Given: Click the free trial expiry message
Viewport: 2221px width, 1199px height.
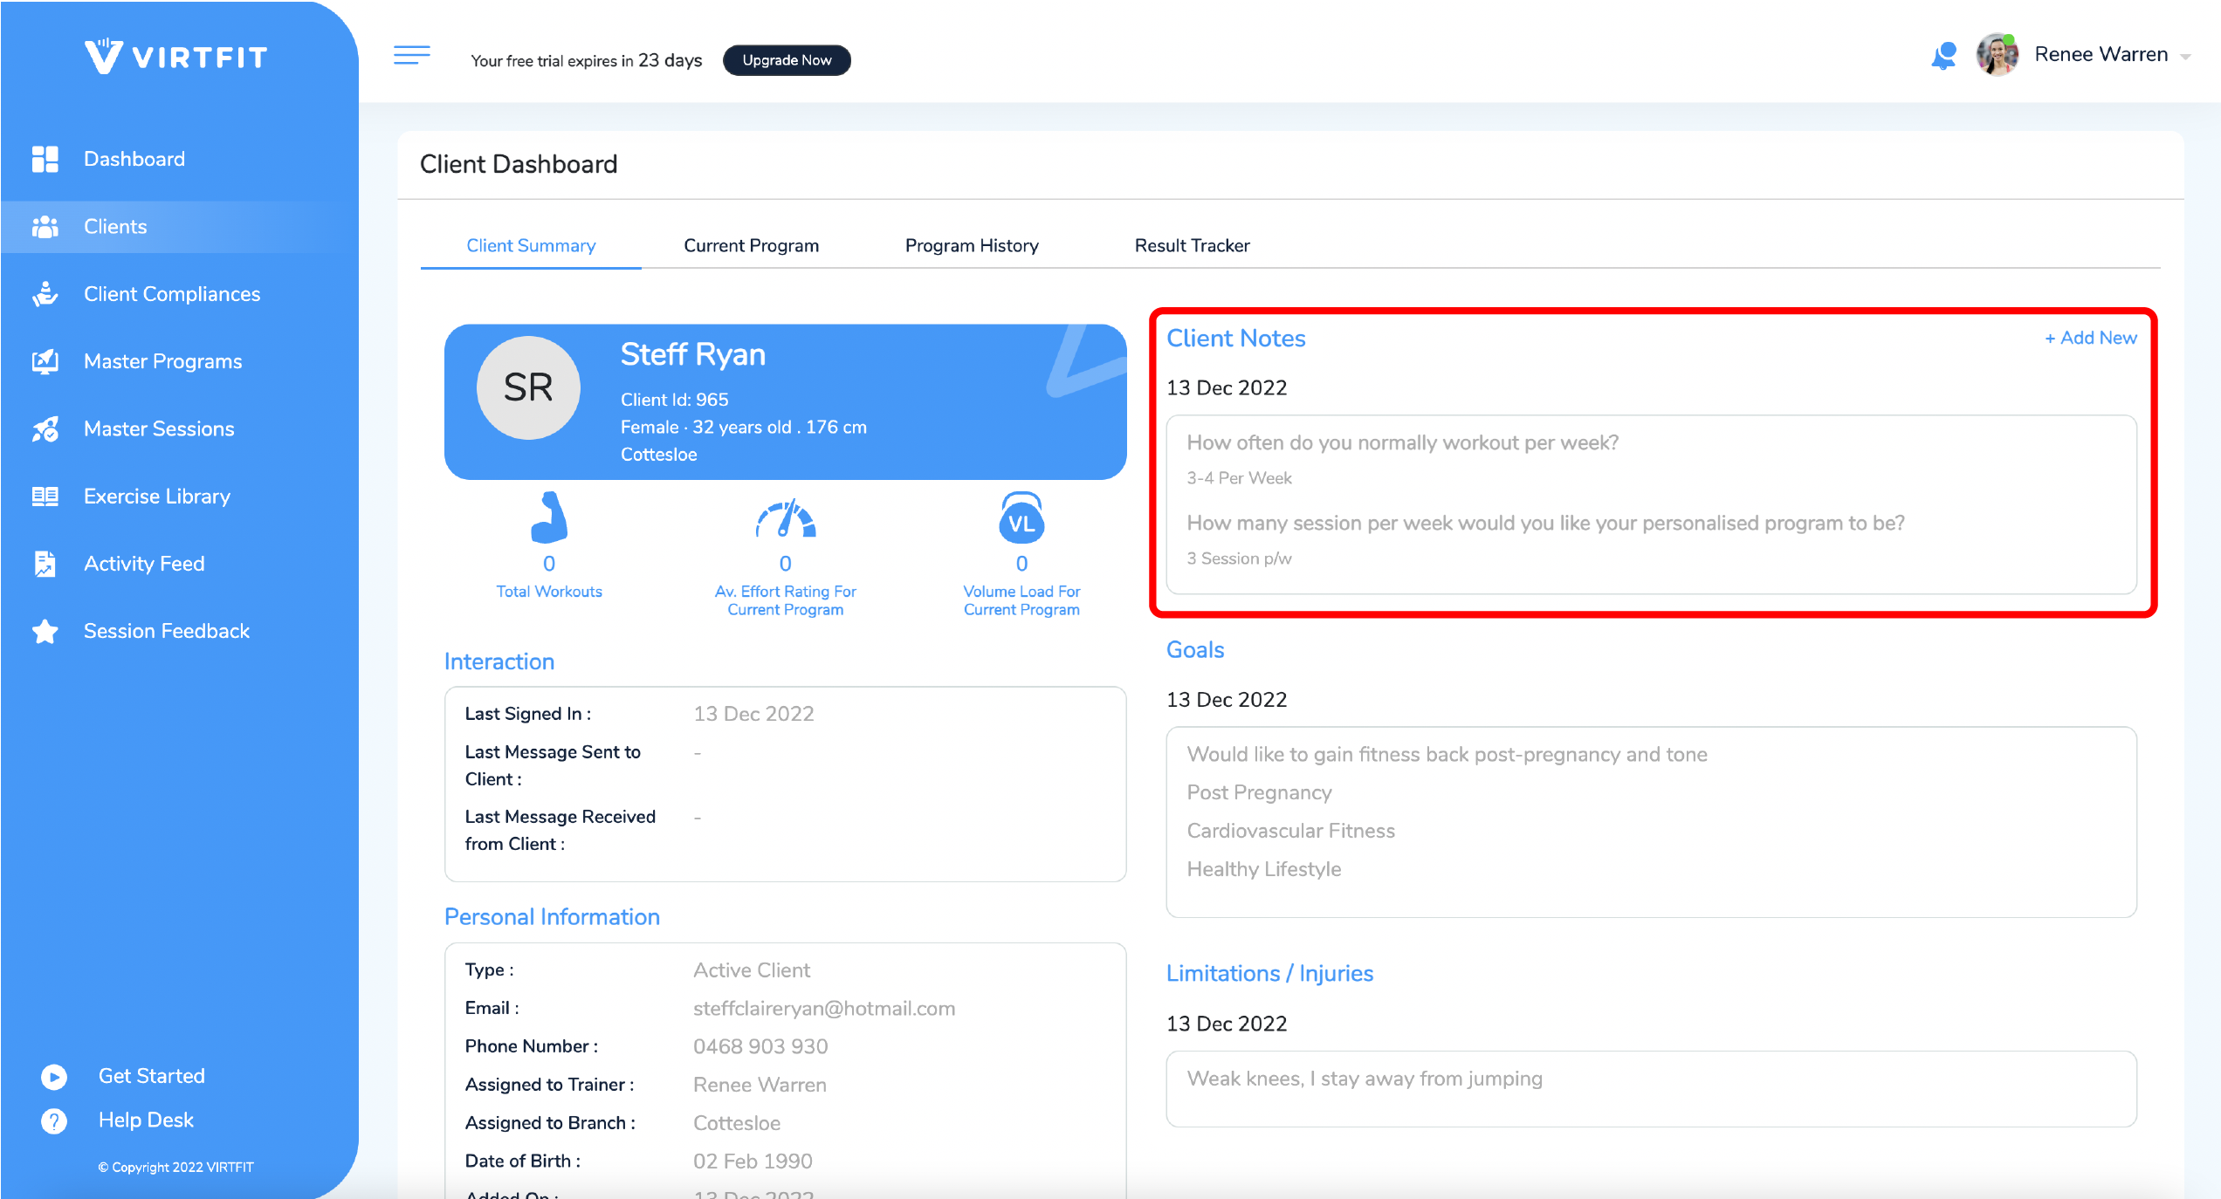Looking at the screenshot, I should click(586, 60).
